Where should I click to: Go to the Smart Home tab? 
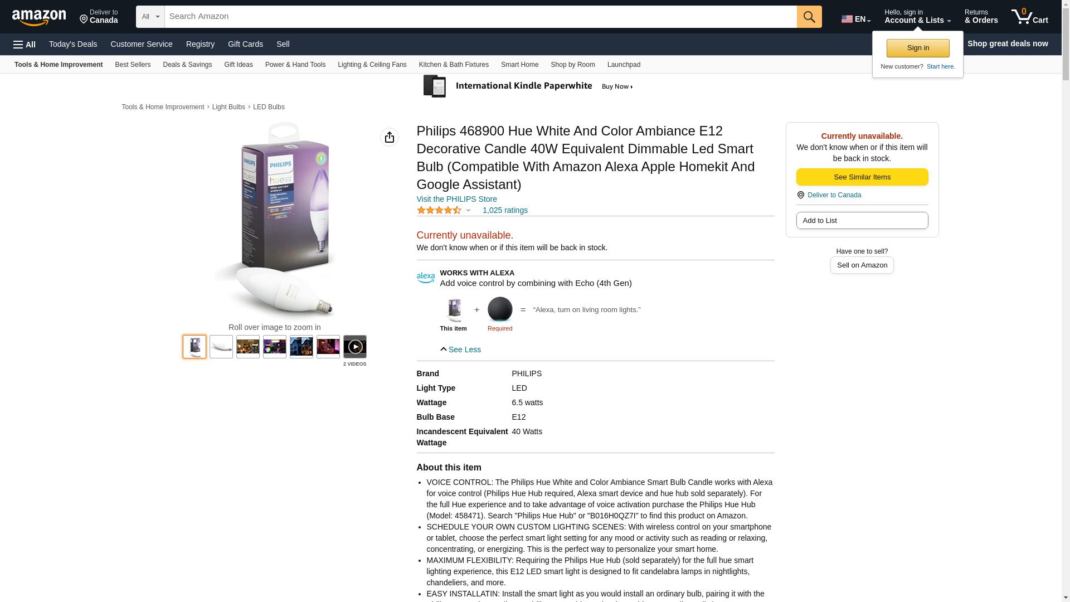pos(519,65)
